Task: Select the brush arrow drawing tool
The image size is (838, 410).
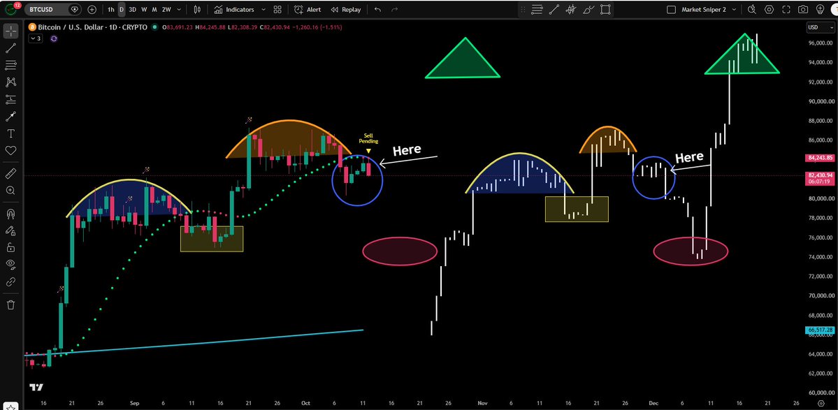Action: (10, 117)
